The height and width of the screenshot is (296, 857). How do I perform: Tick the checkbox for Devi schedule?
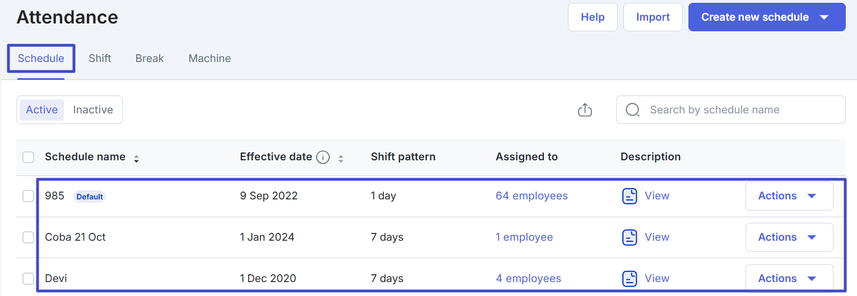pos(28,278)
